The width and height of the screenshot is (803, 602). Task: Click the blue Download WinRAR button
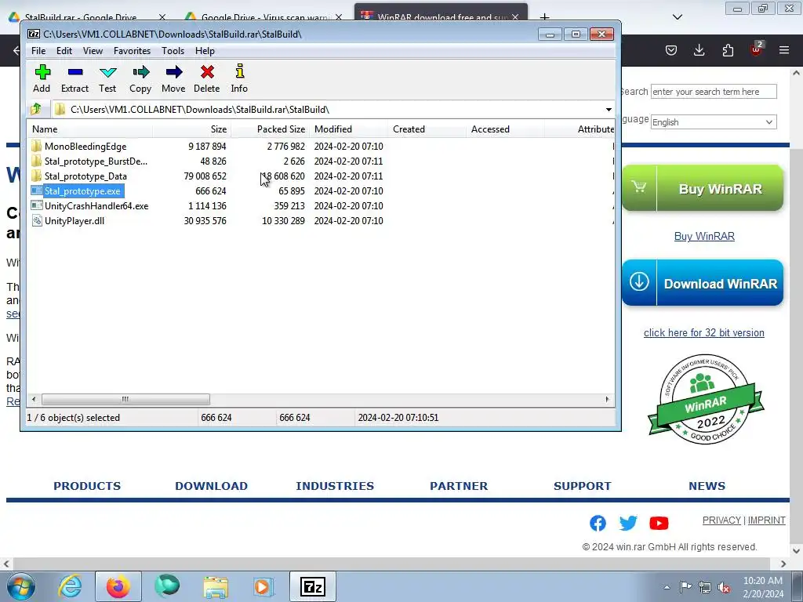[x=703, y=282]
